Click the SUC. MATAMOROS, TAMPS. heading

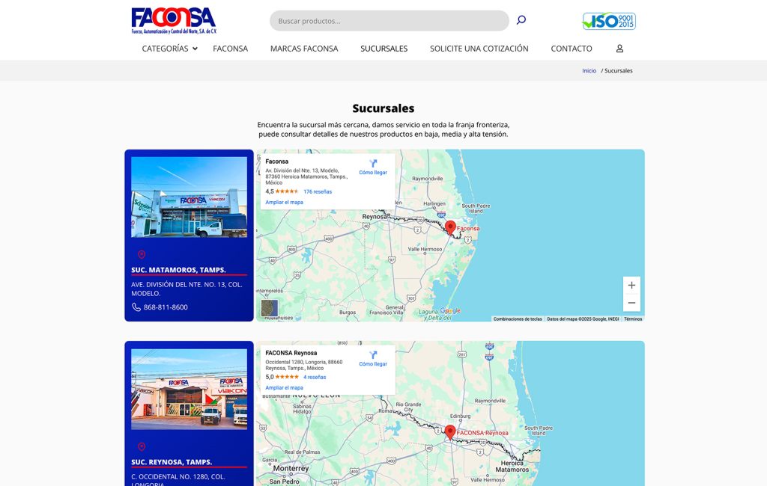pos(178,270)
